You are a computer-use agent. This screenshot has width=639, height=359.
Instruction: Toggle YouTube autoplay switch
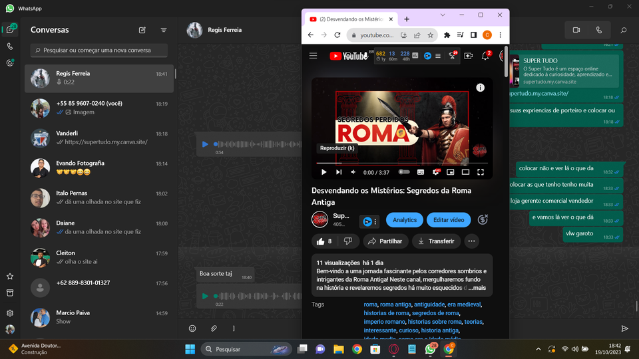pos(404,172)
